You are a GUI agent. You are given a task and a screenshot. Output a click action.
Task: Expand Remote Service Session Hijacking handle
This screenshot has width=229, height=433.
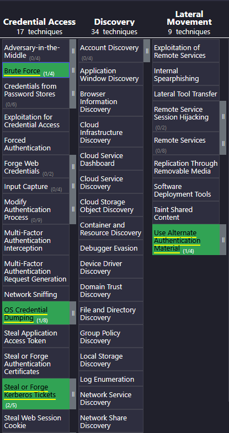pos(223,117)
